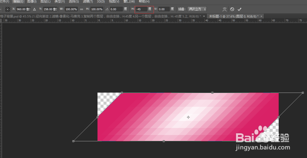Screen dimensions: 307x158
Task: Click the vertical skew V field 0.00
Action: tap(164, 9)
